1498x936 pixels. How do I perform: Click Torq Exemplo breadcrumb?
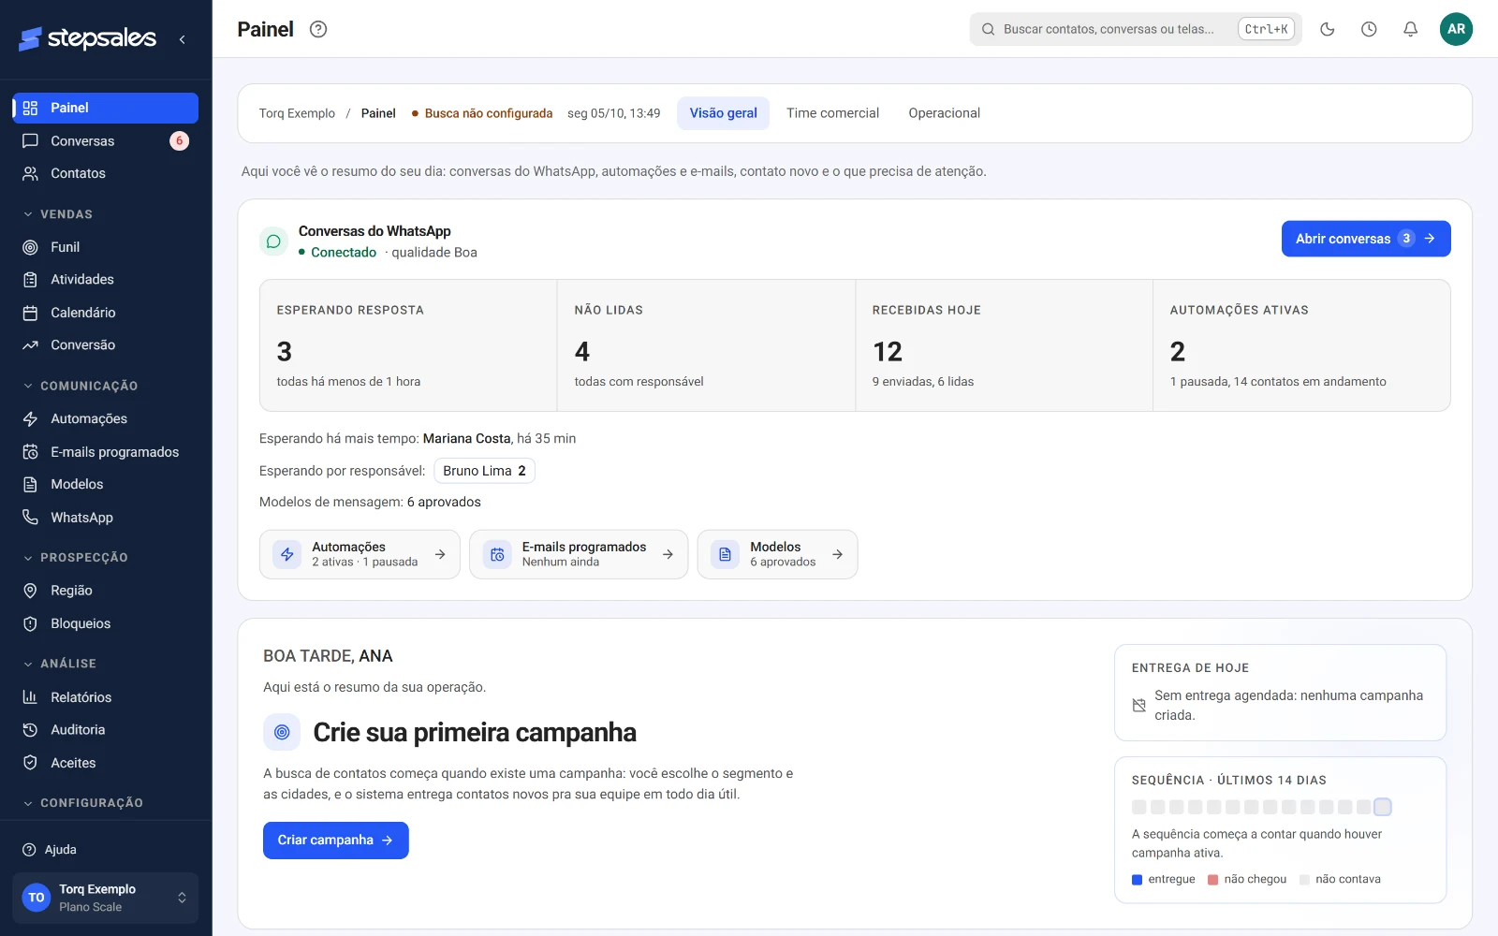point(297,113)
